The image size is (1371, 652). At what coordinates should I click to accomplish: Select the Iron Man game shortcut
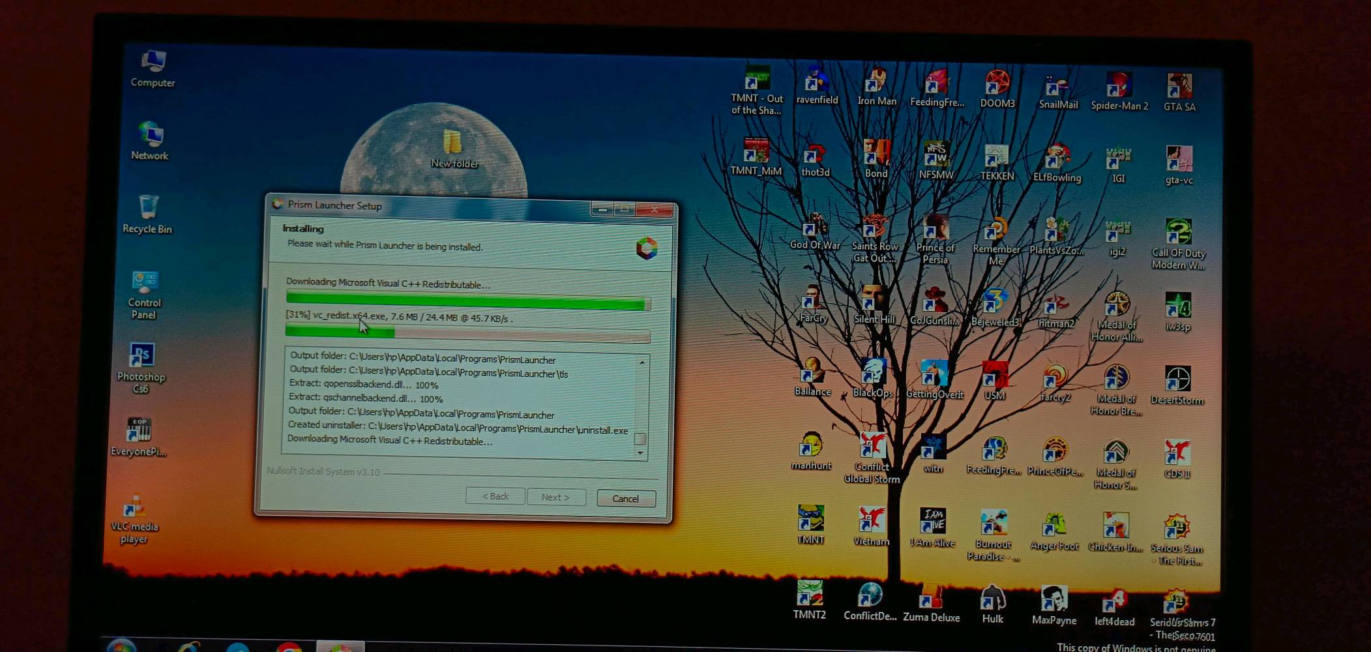click(x=877, y=87)
